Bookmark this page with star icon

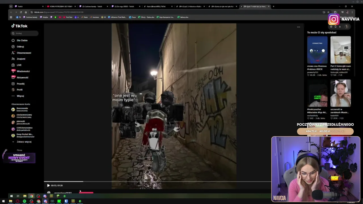pyautogui.click(x=328, y=12)
